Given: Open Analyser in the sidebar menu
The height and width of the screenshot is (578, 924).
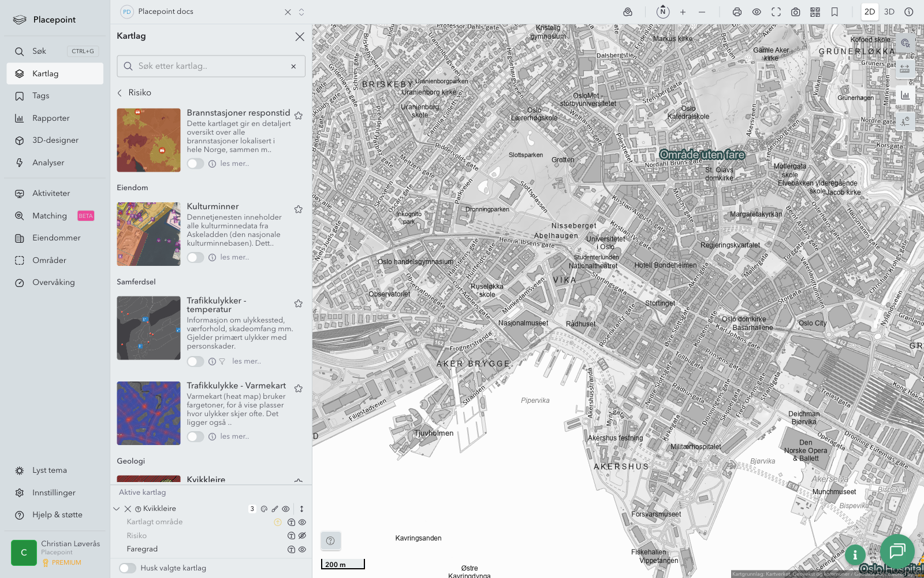Looking at the screenshot, I should 49,163.
